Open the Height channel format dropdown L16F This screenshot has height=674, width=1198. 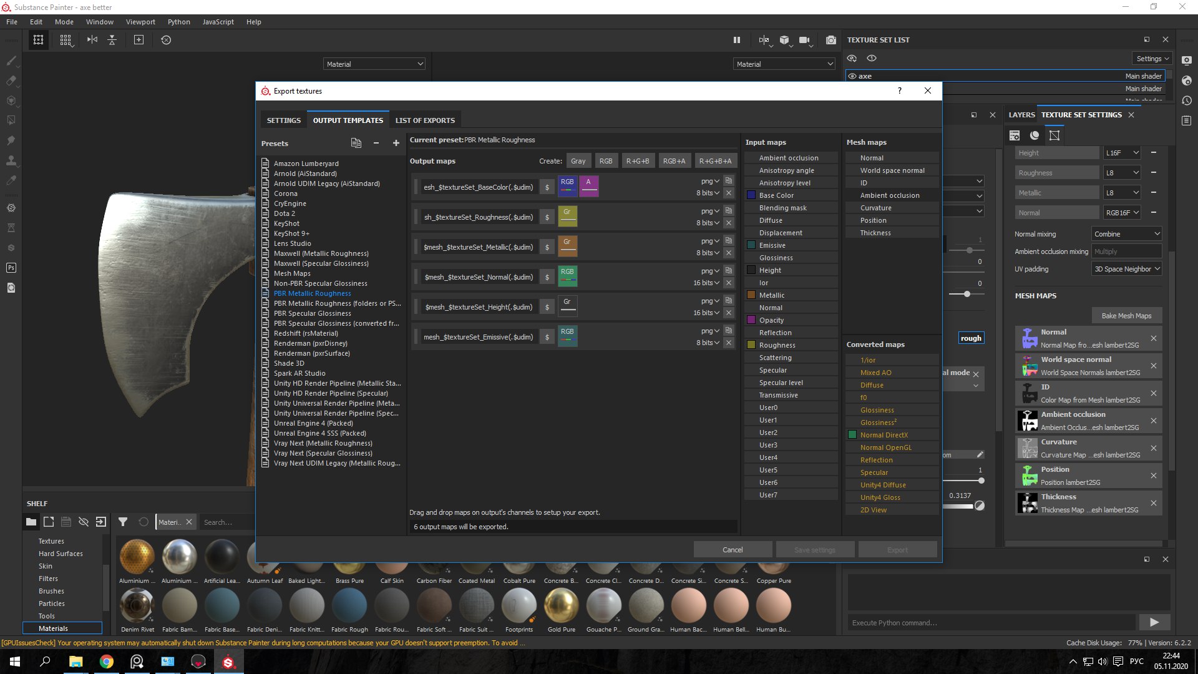pyautogui.click(x=1122, y=153)
